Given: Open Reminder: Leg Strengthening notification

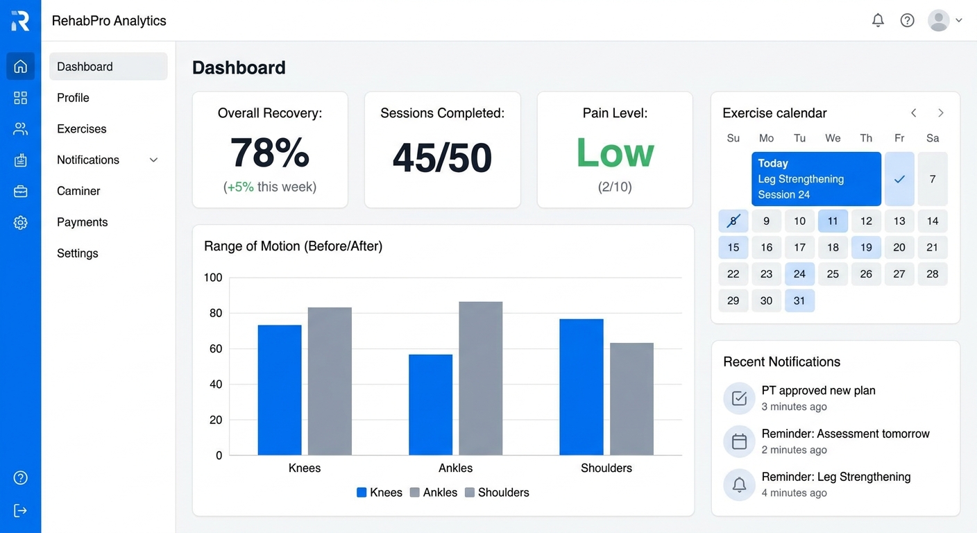Looking at the screenshot, I should pos(835,484).
